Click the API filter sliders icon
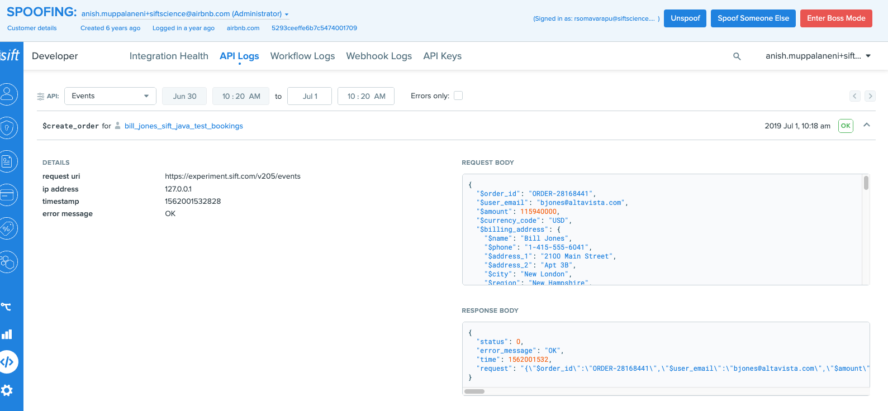Viewport: 888px width, 411px height. [x=40, y=97]
